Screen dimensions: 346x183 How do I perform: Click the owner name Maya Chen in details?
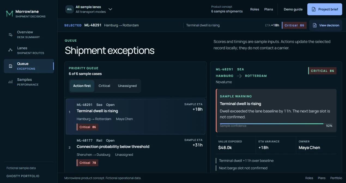click(309, 148)
